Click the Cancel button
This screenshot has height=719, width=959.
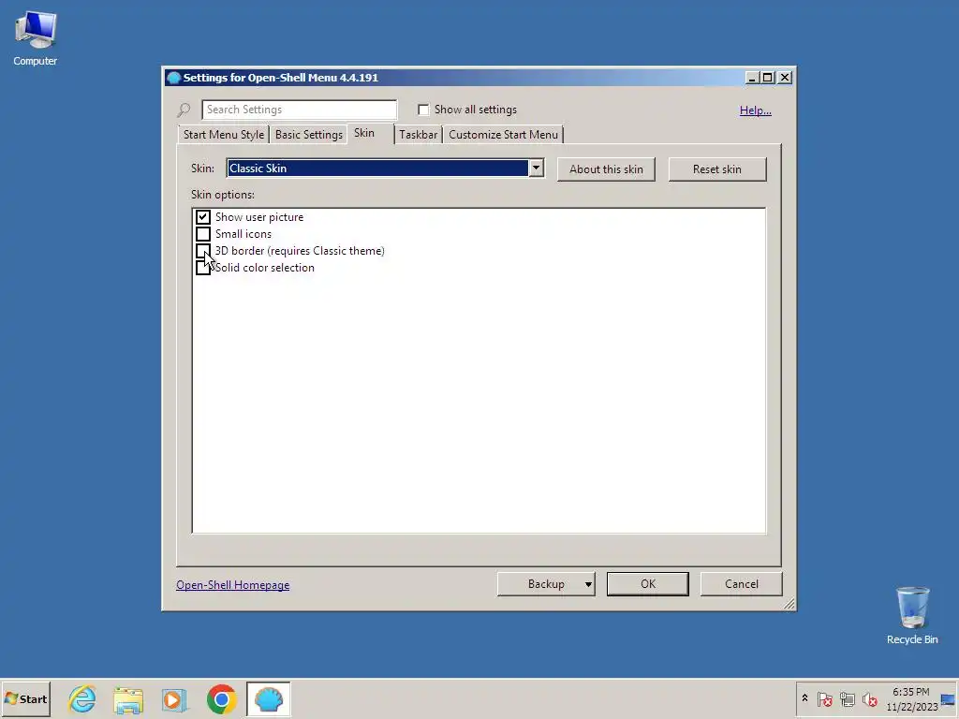(742, 584)
